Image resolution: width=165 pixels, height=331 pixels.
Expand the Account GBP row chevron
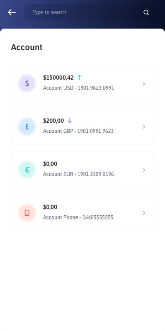144,127
